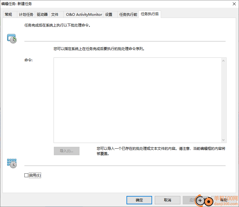Click the 导入(I)... button

coord(67,151)
